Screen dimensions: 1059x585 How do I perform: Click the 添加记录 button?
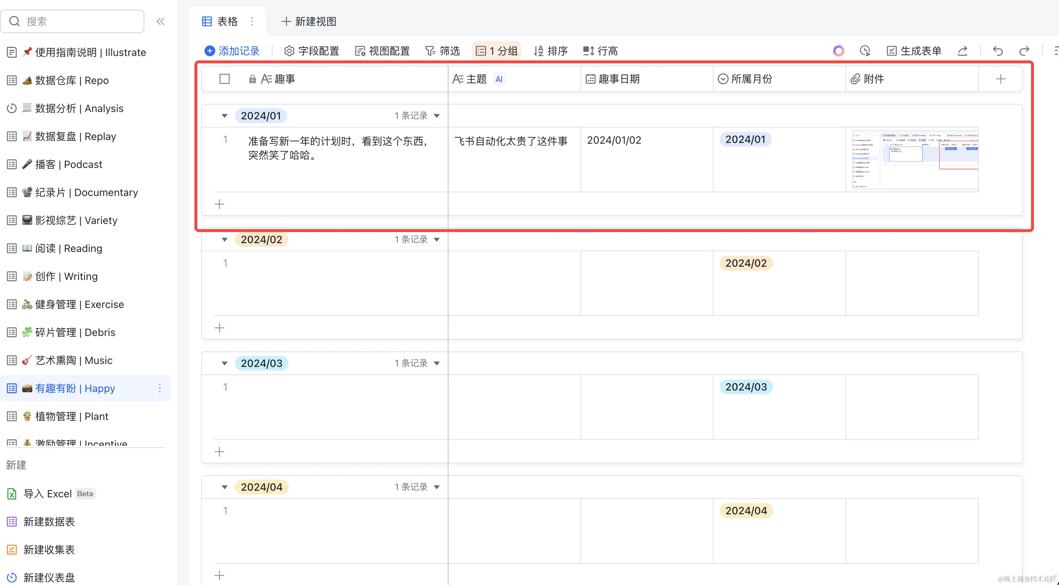point(232,51)
